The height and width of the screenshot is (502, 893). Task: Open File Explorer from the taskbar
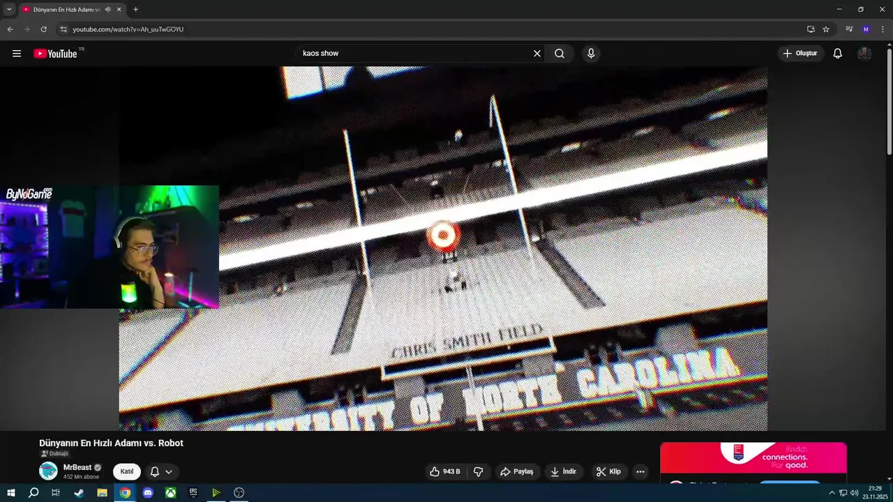pyautogui.click(x=102, y=493)
